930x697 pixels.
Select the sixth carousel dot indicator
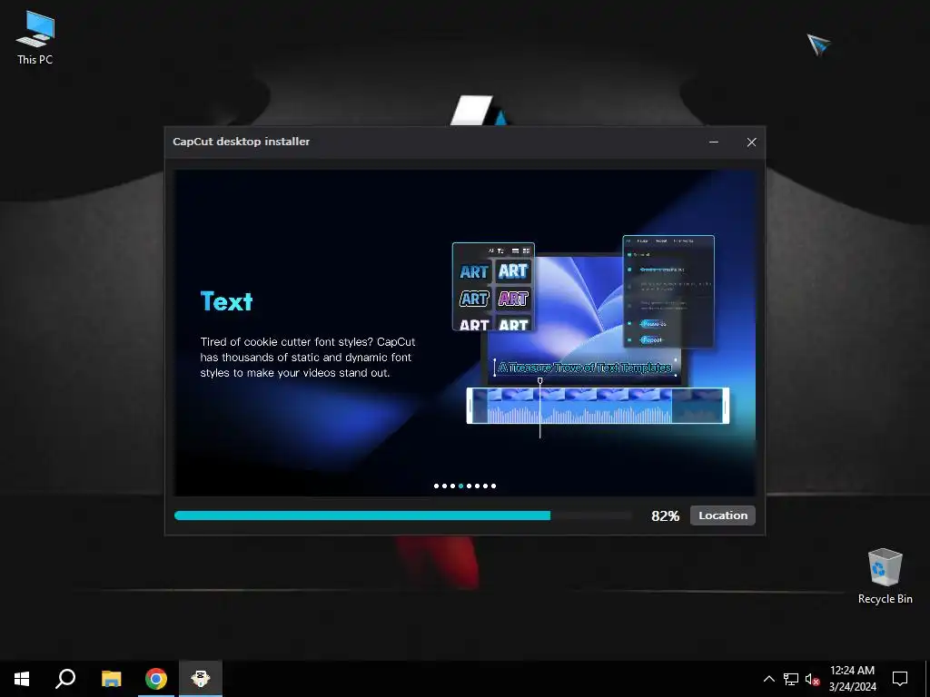(478, 486)
